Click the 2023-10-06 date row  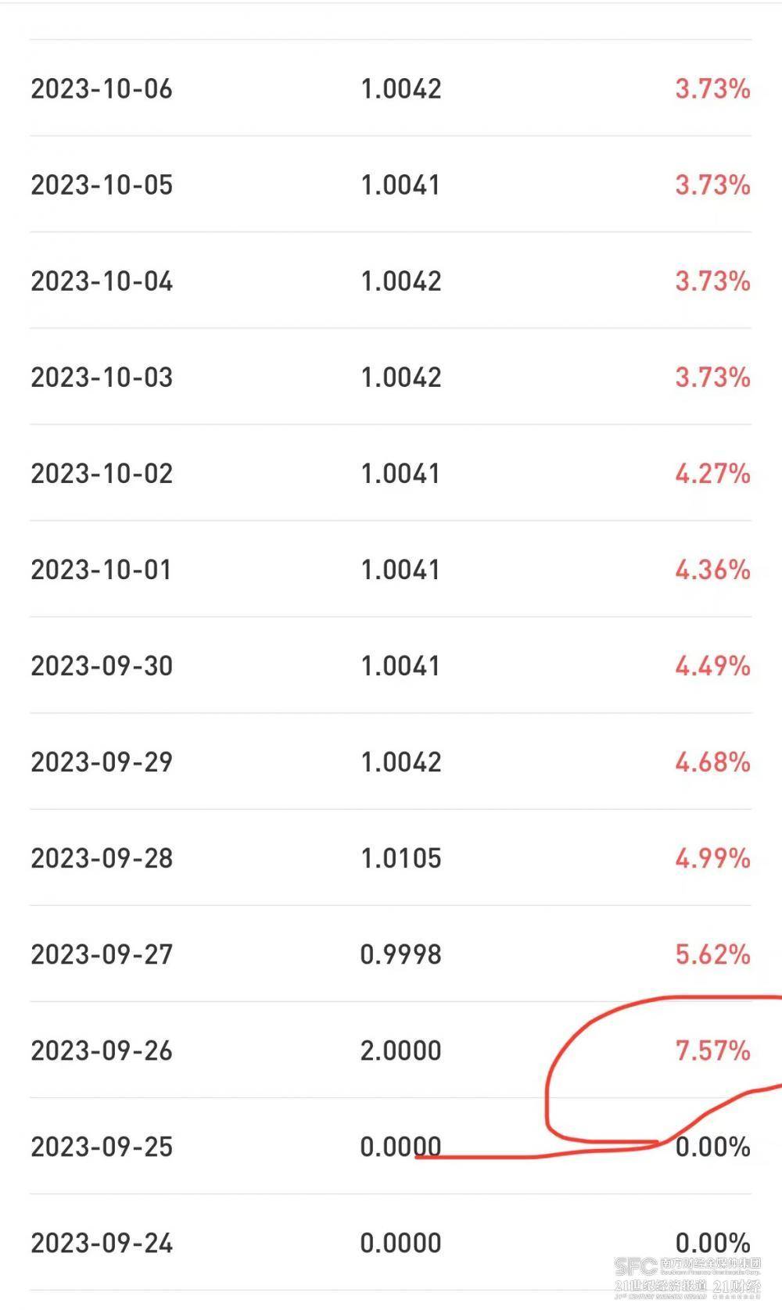[x=102, y=89]
